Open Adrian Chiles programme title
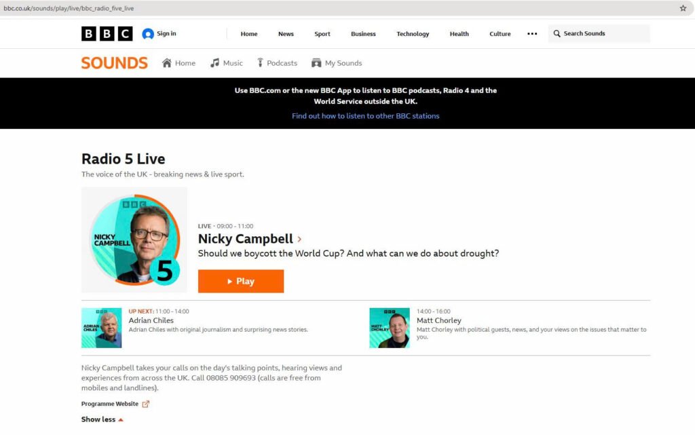 tap(151, 320)
